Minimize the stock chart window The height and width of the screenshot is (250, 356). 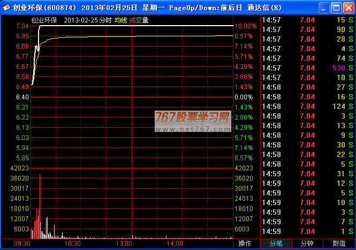(323, 7)
